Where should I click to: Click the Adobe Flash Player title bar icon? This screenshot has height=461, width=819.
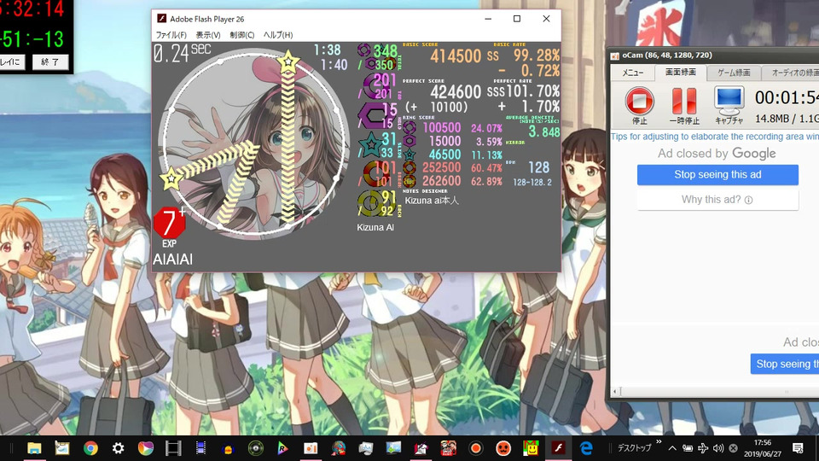pyautogui.click(x=162, y=19)
